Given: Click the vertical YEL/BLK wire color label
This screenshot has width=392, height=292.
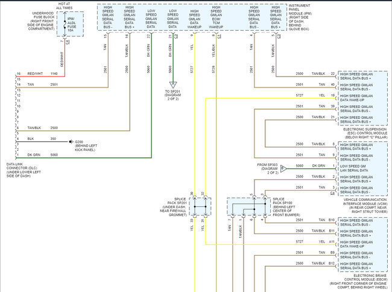Looking at the screenshot, I should tap(213, 51).
